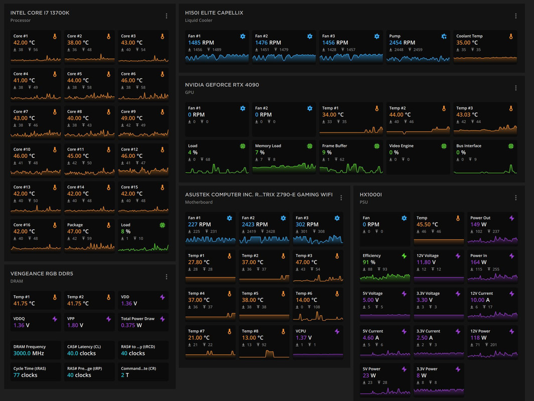Click the '10.00 A' 12V Current value
Viewport: 534px width, 401px height.
pyautogui.click(x=480, y=300)
